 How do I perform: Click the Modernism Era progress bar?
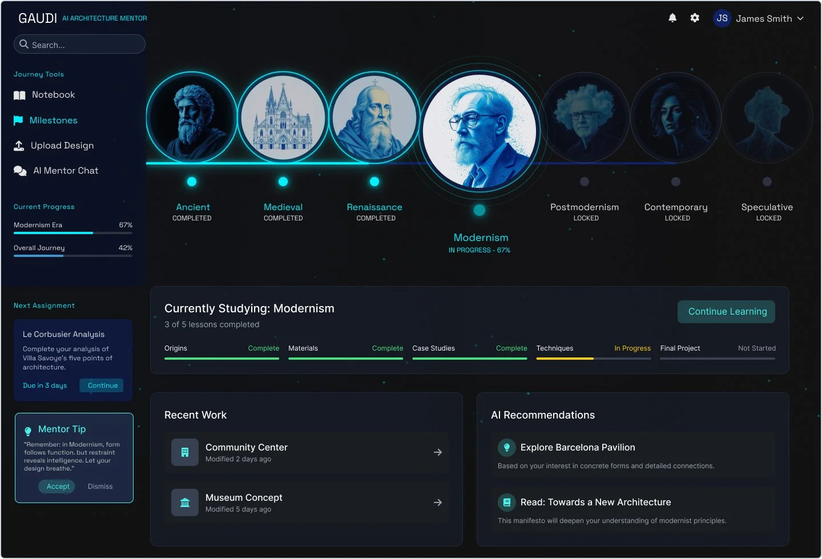pos(73,233)
